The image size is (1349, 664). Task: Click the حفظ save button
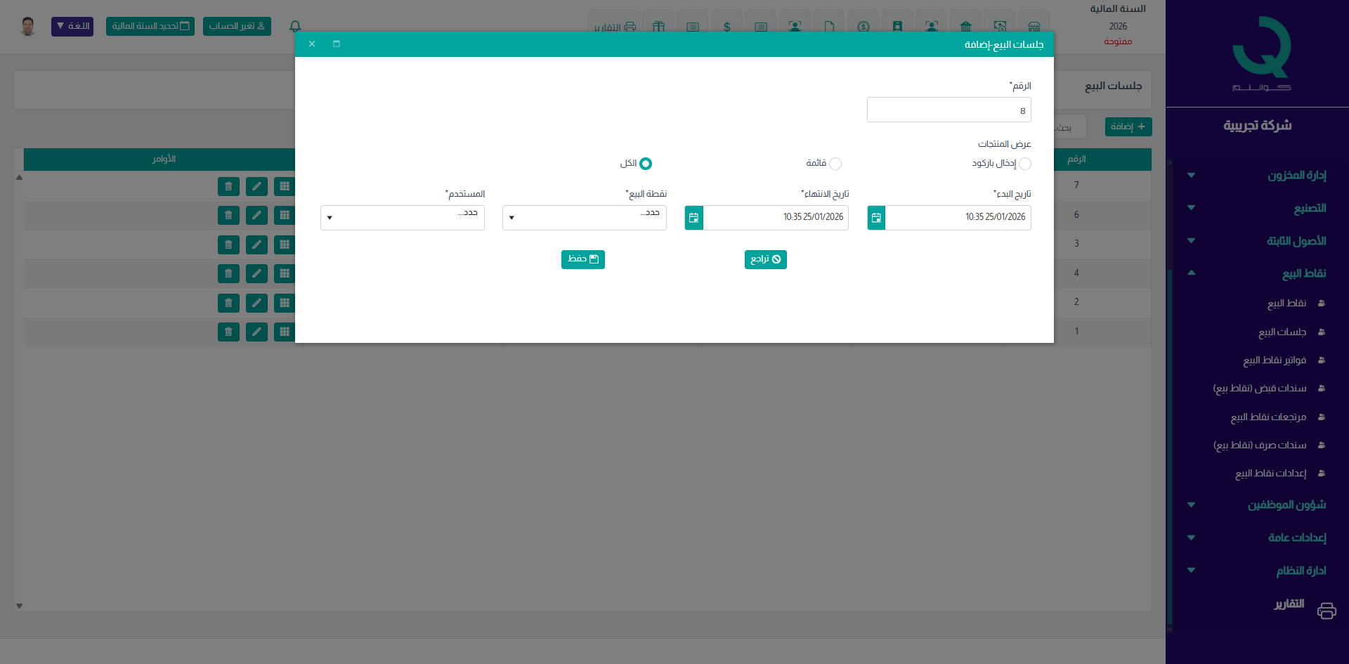(582, 259)
